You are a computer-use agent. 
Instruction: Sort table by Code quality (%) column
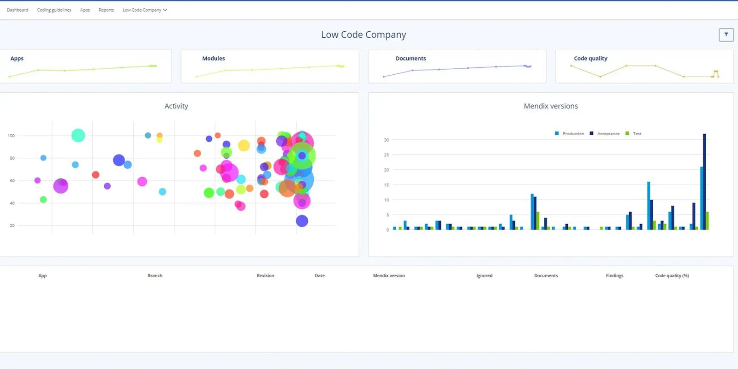tap(672, 276)
